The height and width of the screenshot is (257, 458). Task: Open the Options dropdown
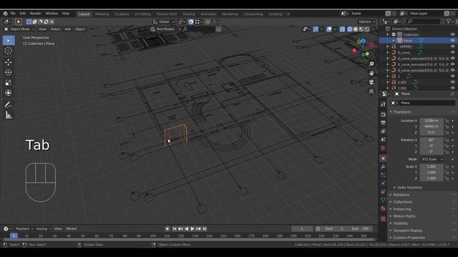pyautogui.click(x=366, y=21)
